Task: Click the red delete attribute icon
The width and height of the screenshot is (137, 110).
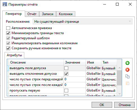Action: click(x=127, y=70)
